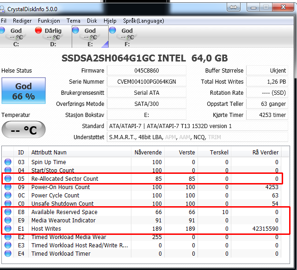297x270 pixels.
Task: Click the SATA/300 transfer mode field
Action: coord(147,104)
